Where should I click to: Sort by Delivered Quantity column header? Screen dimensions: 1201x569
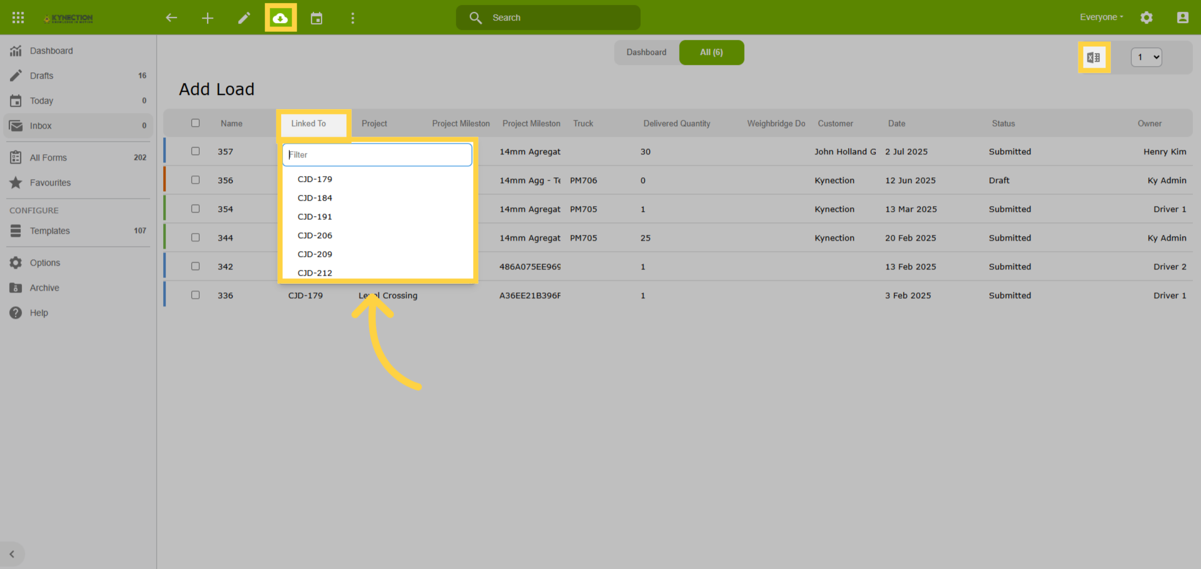[677, 123]
